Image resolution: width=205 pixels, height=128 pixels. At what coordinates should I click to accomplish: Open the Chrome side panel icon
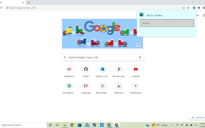204,8
